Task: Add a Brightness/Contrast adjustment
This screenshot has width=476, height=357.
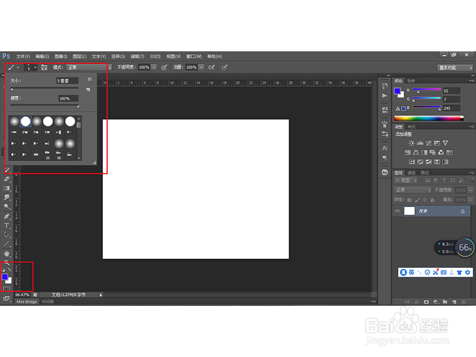Action: [411, 143]
